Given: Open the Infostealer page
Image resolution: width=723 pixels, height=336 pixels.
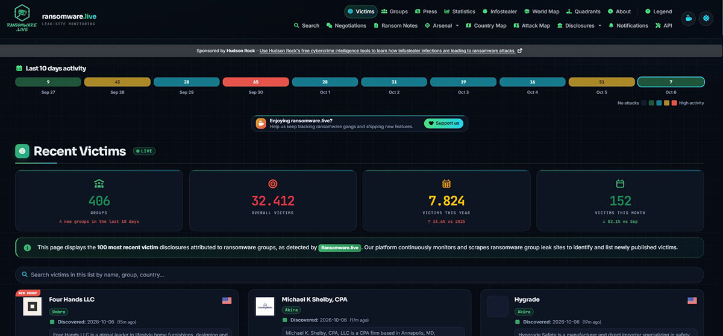Looking at the screenshot, I should tap(499, 11).
